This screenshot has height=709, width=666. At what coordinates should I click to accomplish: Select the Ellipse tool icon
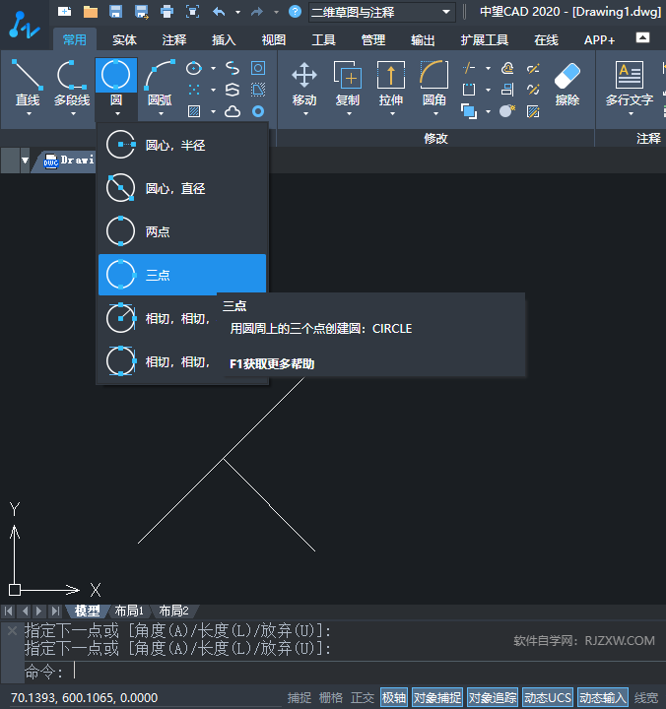tap(194, 68)
